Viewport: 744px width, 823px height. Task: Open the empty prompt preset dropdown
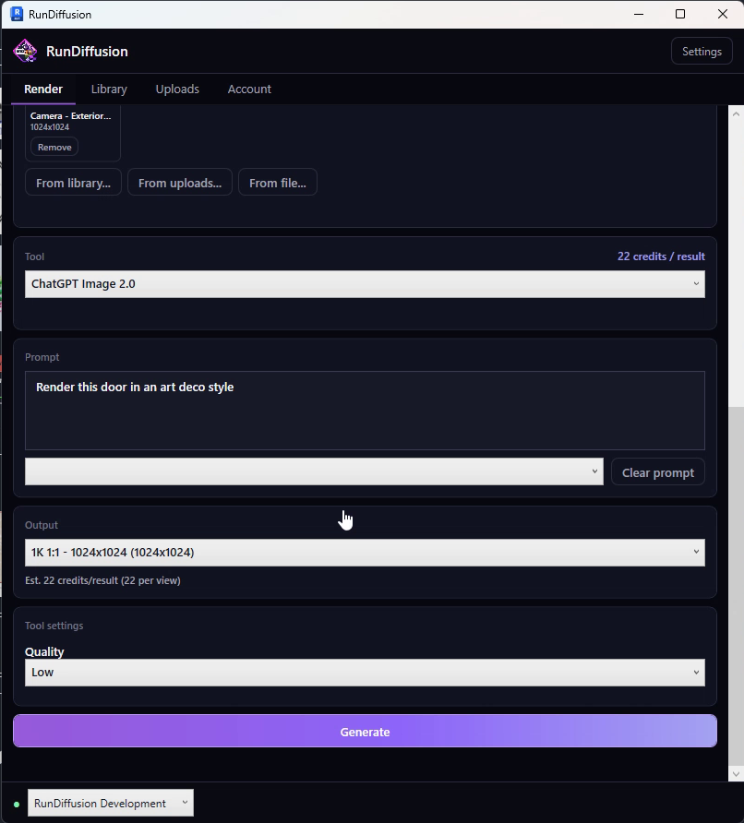pyautogui.click(x=314, y=471)
